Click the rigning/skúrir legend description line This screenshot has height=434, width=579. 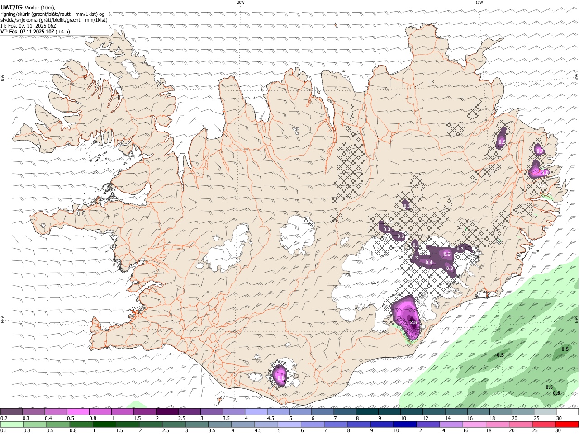pyautogui.click(x=52, y=14)
